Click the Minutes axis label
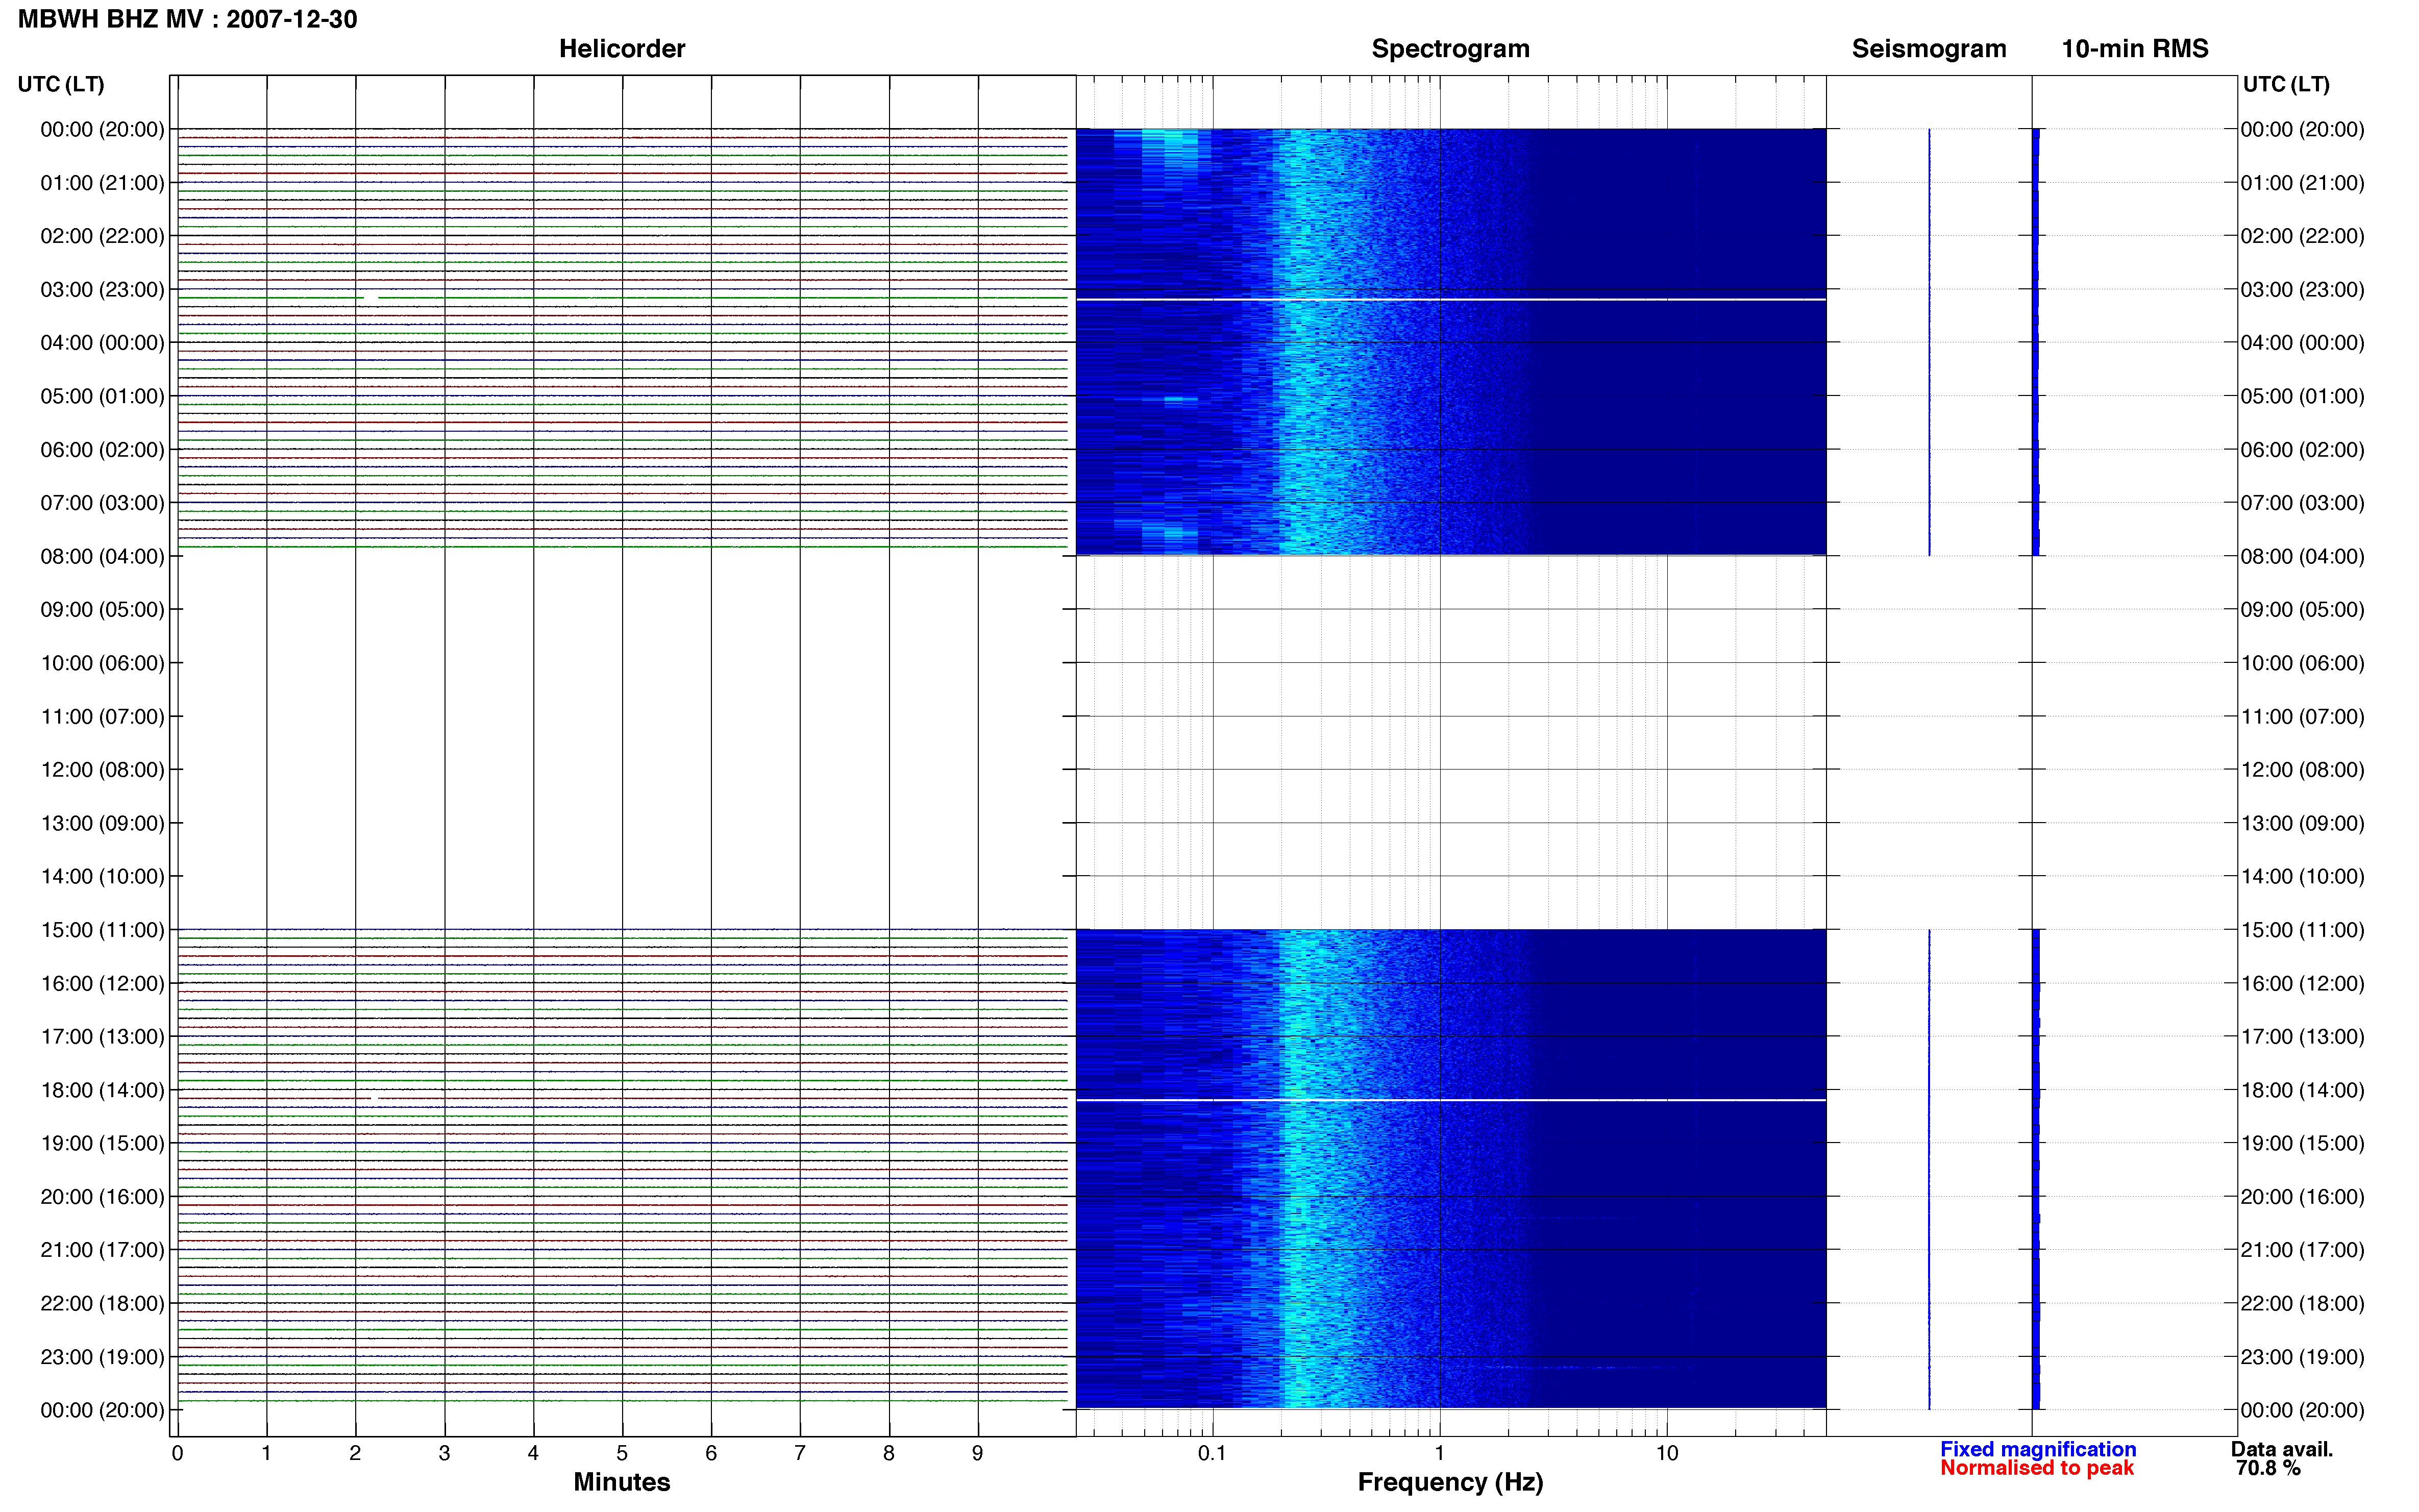 621,1482
